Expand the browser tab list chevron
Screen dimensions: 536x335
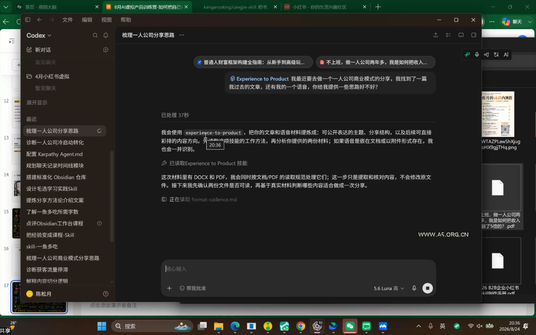[x=6, y=7]
